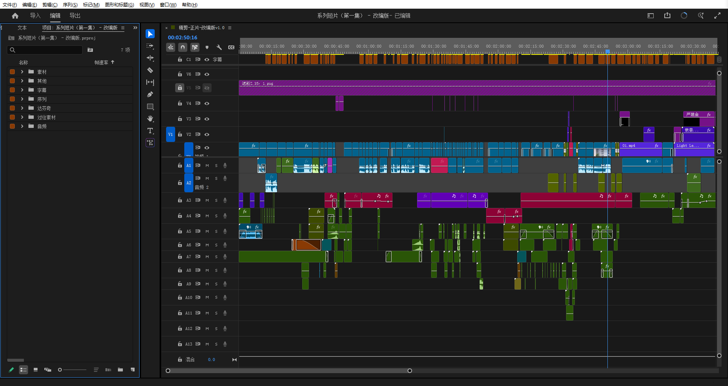This screenshot has width=728, height=386.
Task: Click the new bin folder button
Action: click(120, 370)
